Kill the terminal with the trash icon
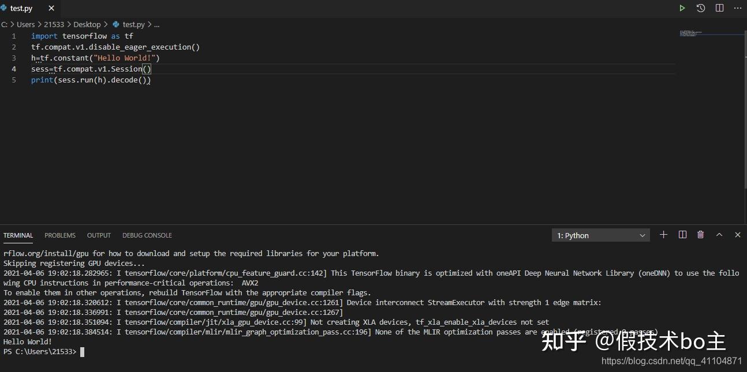 coord(701,235)
